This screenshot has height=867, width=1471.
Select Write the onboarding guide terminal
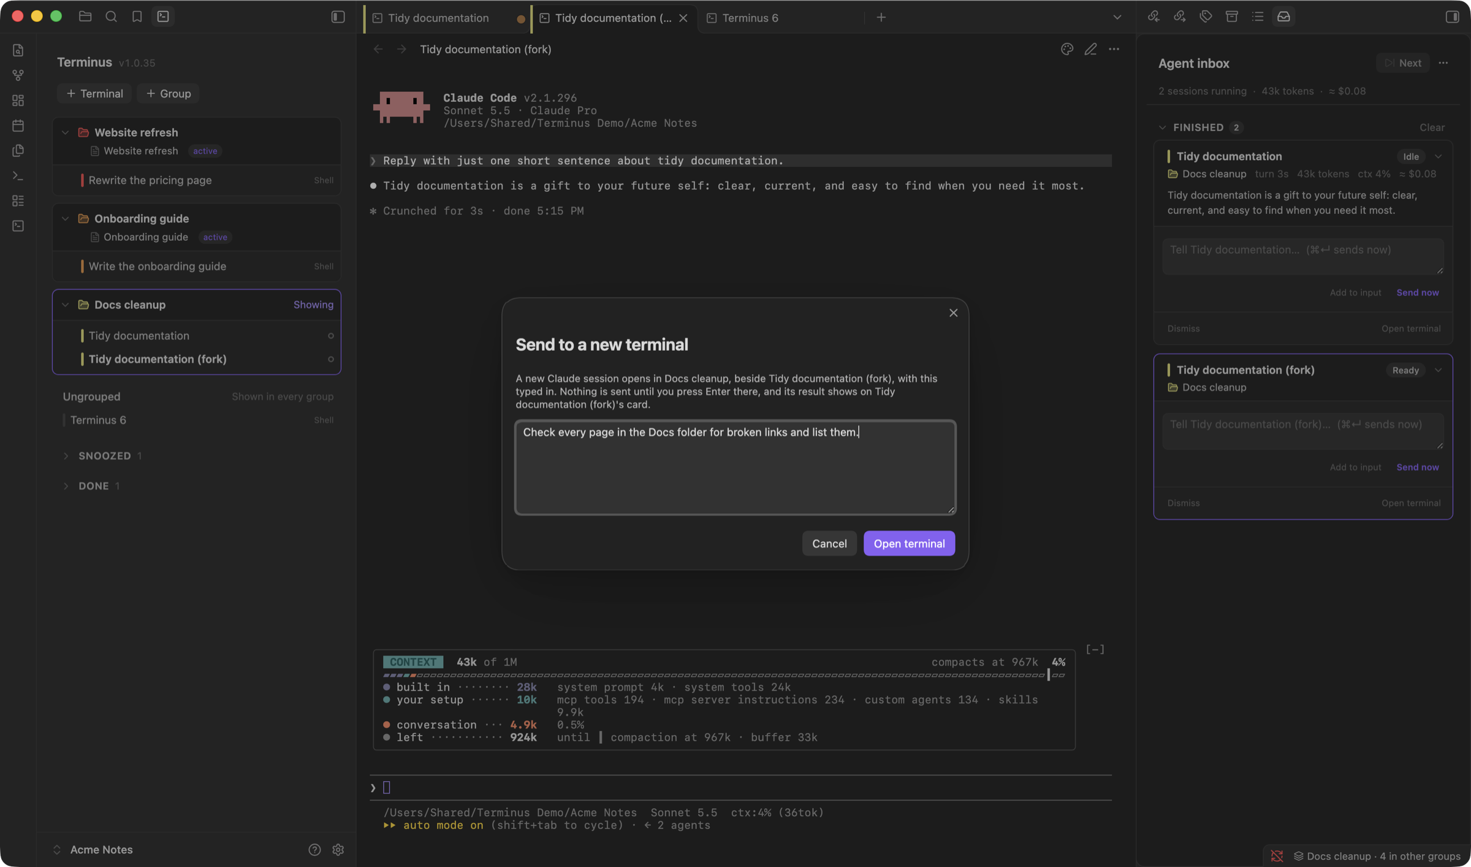196,266
